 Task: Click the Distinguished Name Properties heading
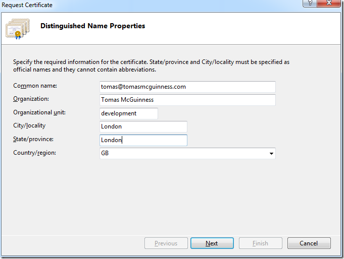click(92, 26)
